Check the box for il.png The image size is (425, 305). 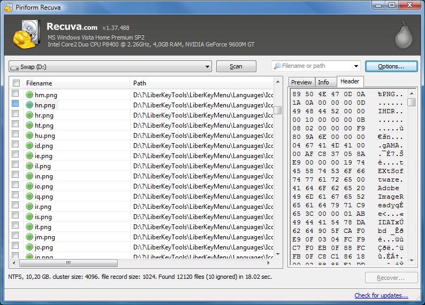pyautogui.click(x=16, y=165)
